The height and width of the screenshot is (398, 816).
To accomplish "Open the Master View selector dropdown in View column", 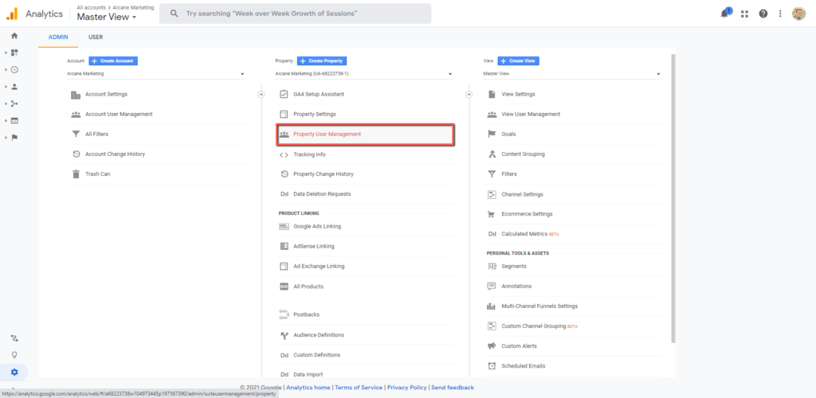I will (572, 74).
